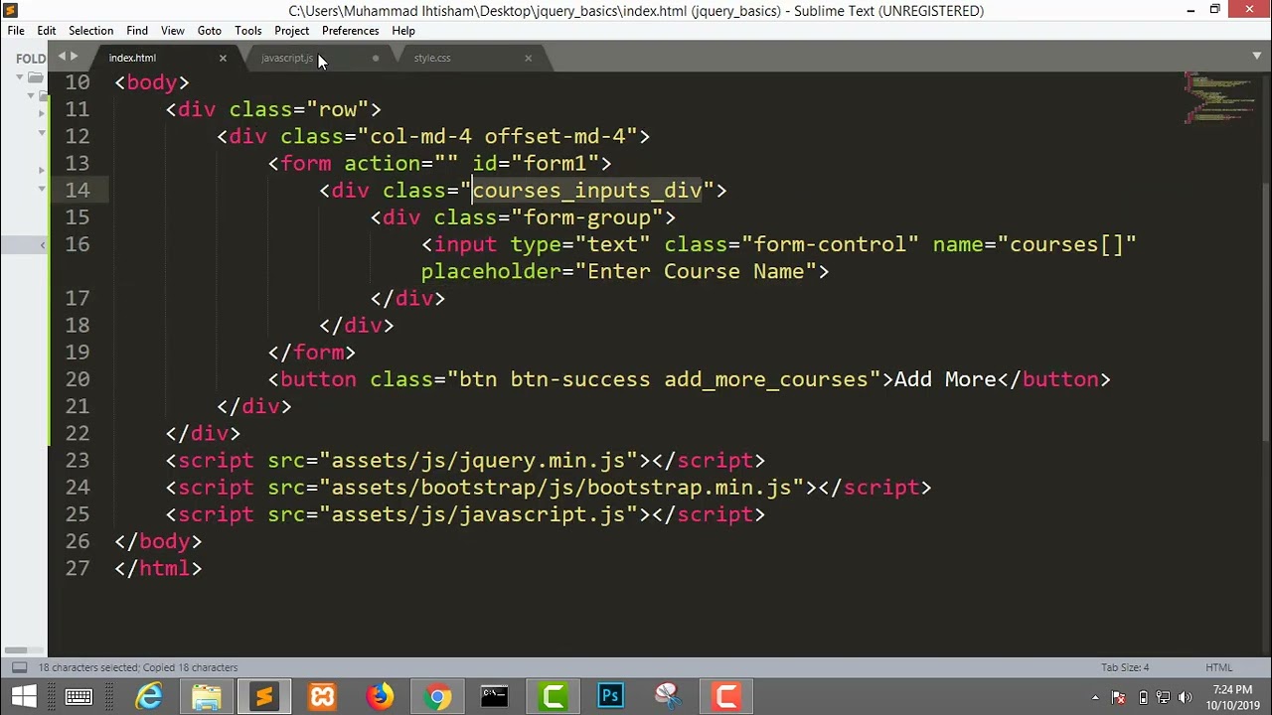The image size is (1272, 715).
Task: Open Snipping Tool from taskbar
Action: point(668,697)
